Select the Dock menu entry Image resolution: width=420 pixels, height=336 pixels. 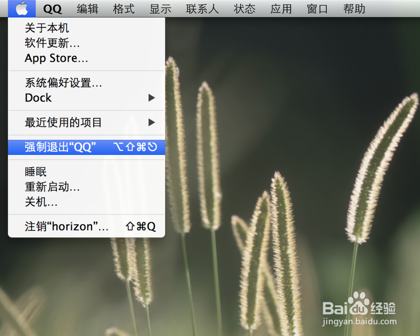click(x=87, y=98)
